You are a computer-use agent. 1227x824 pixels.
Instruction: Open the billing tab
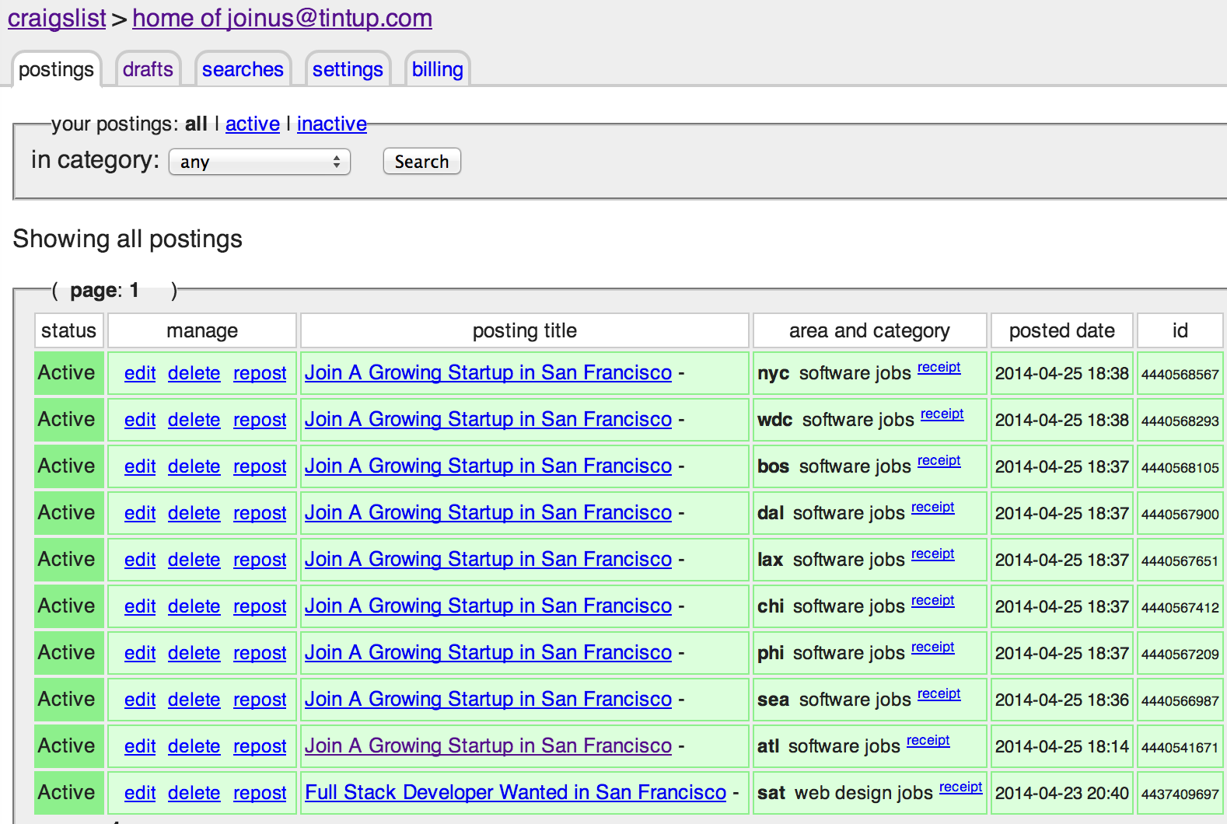[438, 69]
